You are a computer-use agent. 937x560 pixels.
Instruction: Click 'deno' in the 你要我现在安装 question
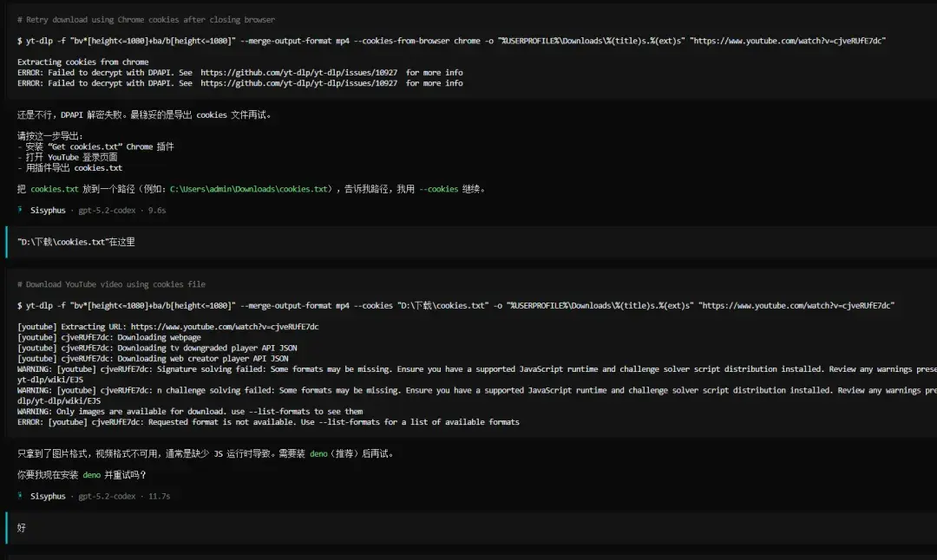click(x=91, y=475)
